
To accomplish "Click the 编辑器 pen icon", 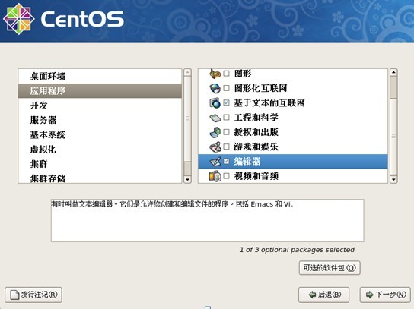I will point(215,161).
